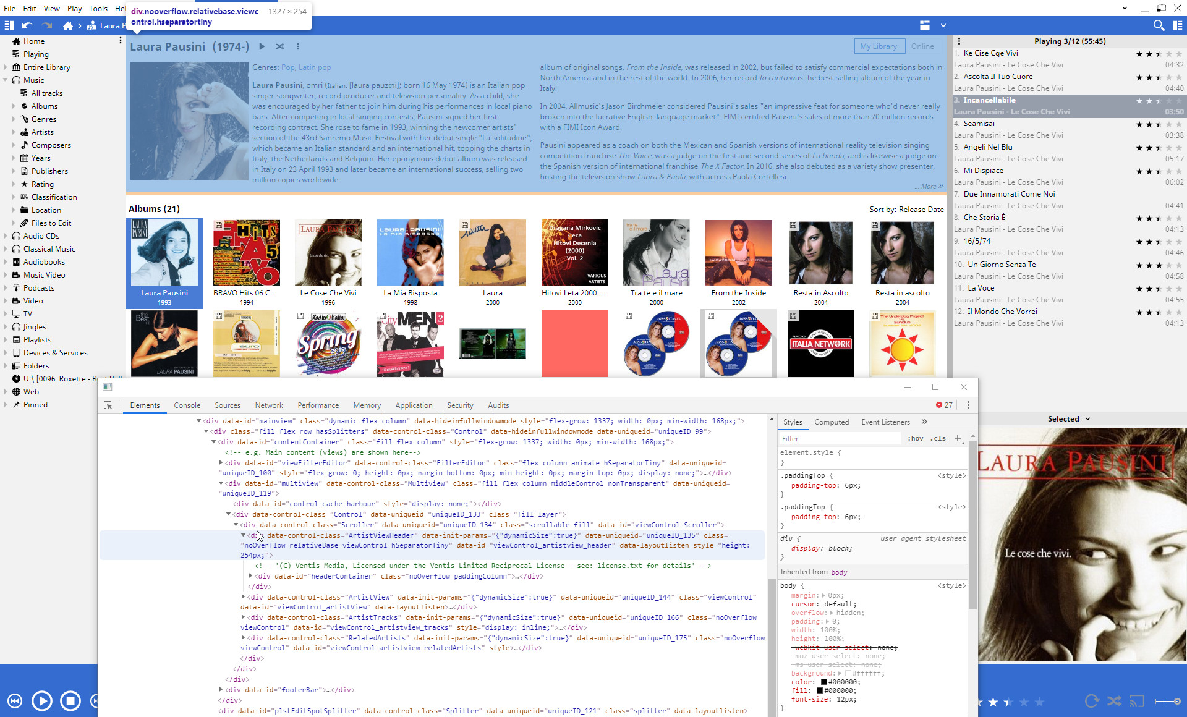Click the cast to device icon

tap(1136, 701)
